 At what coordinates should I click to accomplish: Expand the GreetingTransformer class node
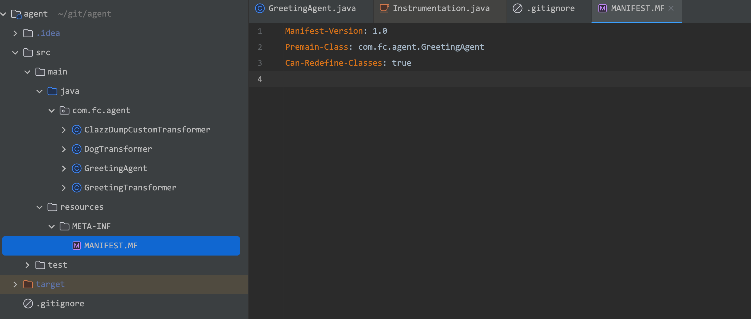point(64,187)
